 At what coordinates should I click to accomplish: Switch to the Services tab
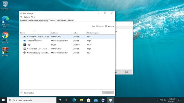pos(70,20)
